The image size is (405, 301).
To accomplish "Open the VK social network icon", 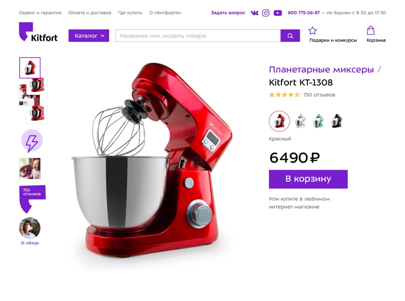I will (x=255, y=13).
